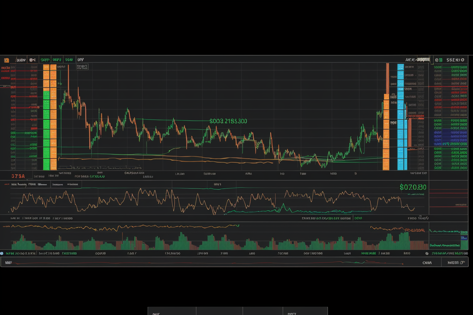473x315 pixels.
Task: Click the topmost blue cell in the right-side blue column
Action: pos(400,67)
